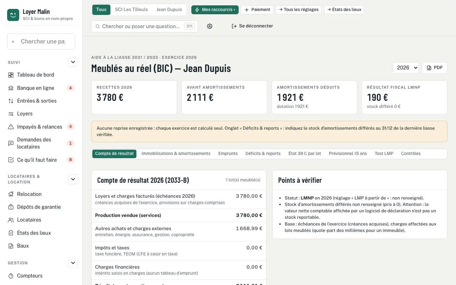Viewport: 456px width, 285px height.
Task: Open the settings gear icon
Action: click(x=209, y=26)
